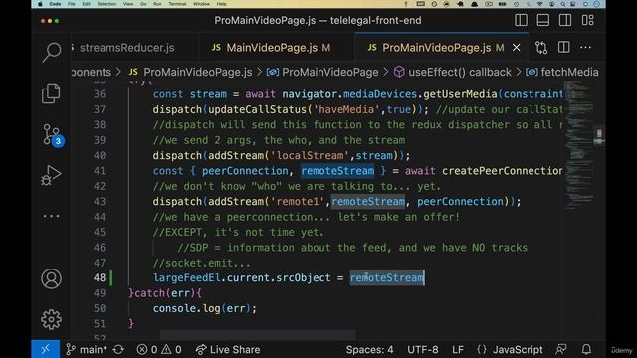Screen dimensions: 637x358
Task: Change indentation via Spaces: 4
Action: click(x=369, y=349)
